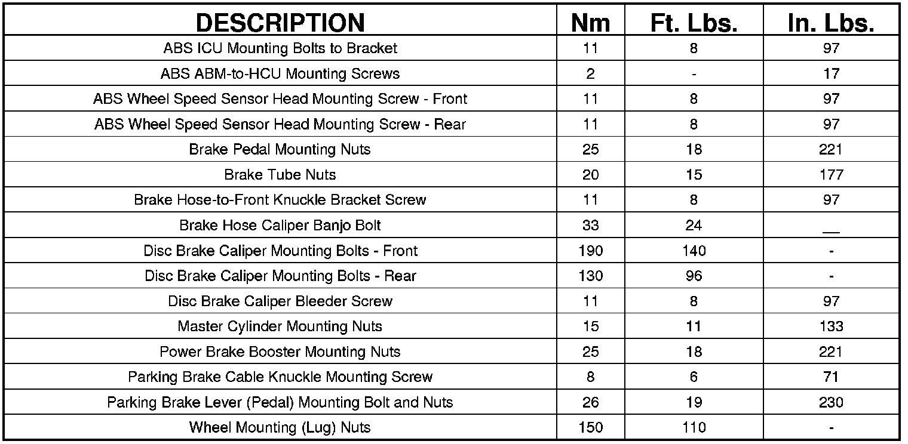Viewport: 908px width, 444px height.
Task: Select the 110 Ft. Lbs. lug nut value
Action: 694,427
